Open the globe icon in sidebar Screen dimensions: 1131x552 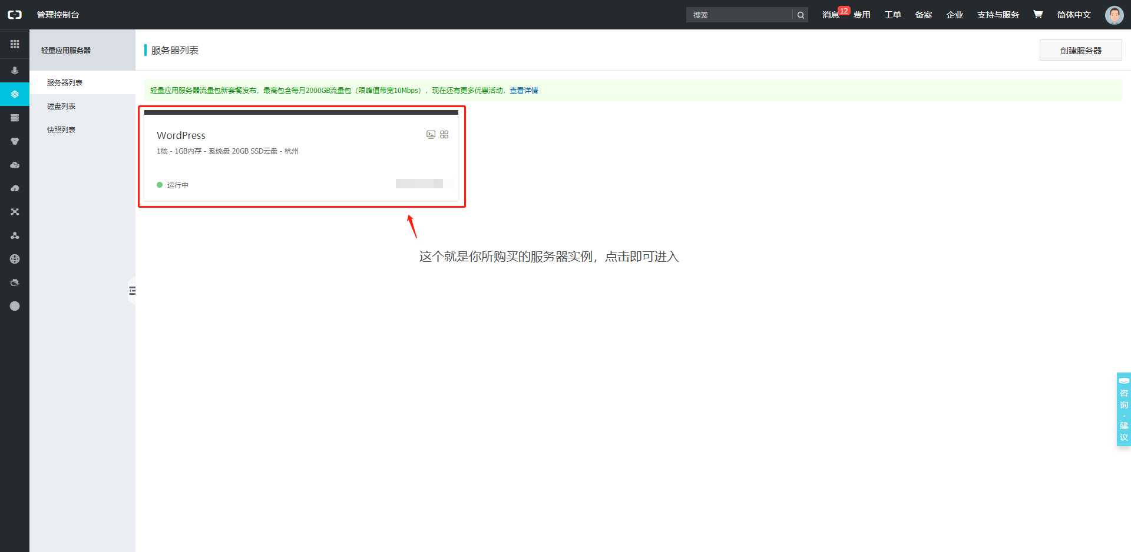(15, 259)
